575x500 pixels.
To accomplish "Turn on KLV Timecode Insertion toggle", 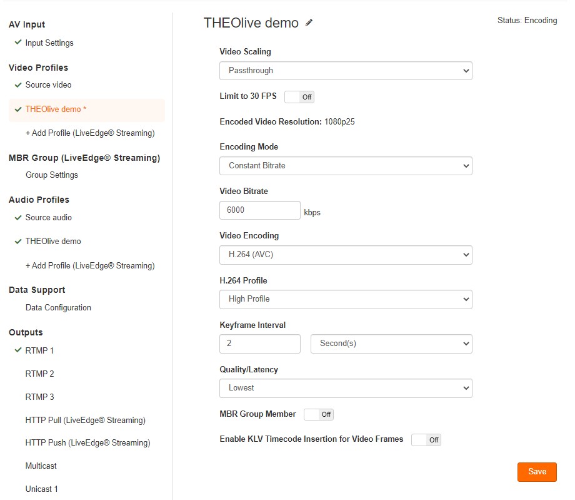I will tap(426, 440).
